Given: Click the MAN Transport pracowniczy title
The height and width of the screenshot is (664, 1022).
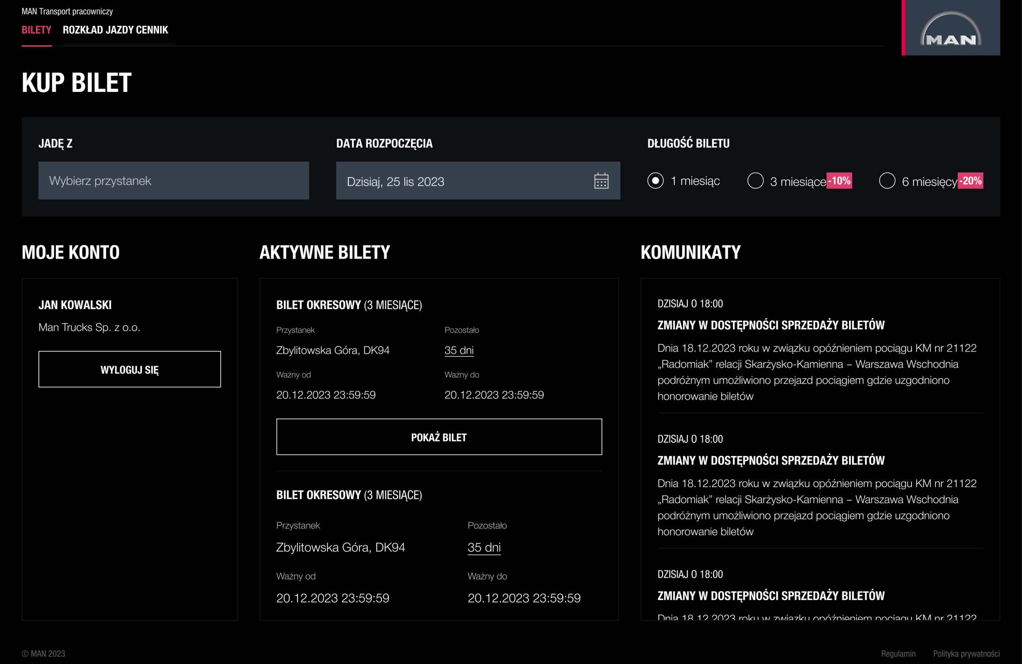Looking at the screenshot, I should 67,11.
